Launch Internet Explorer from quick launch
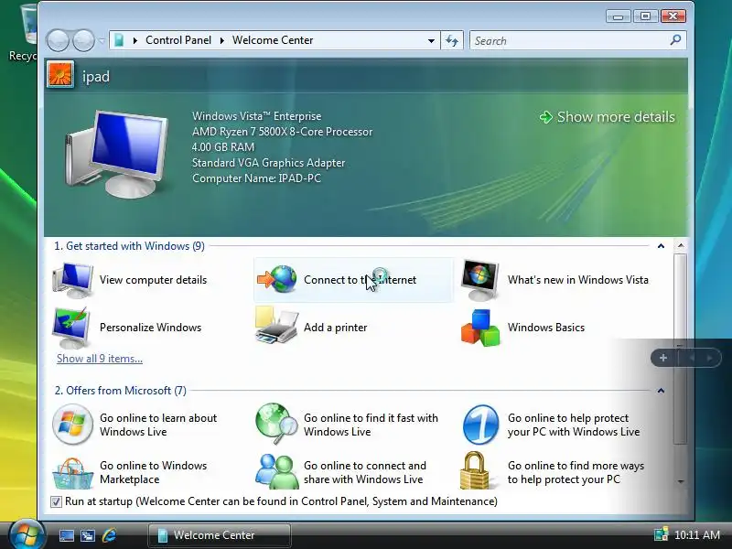 109,535
